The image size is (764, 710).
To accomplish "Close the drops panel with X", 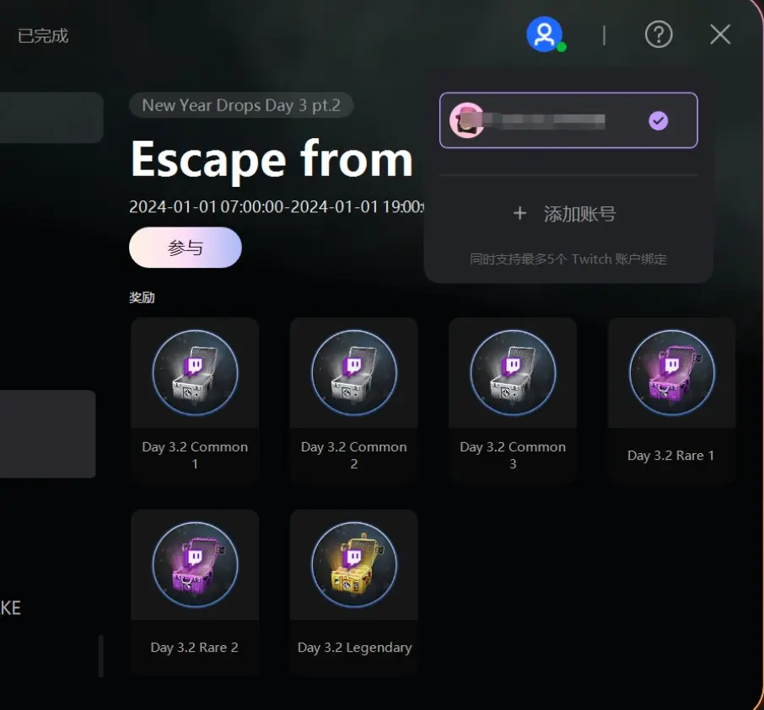I will (720, 35).
